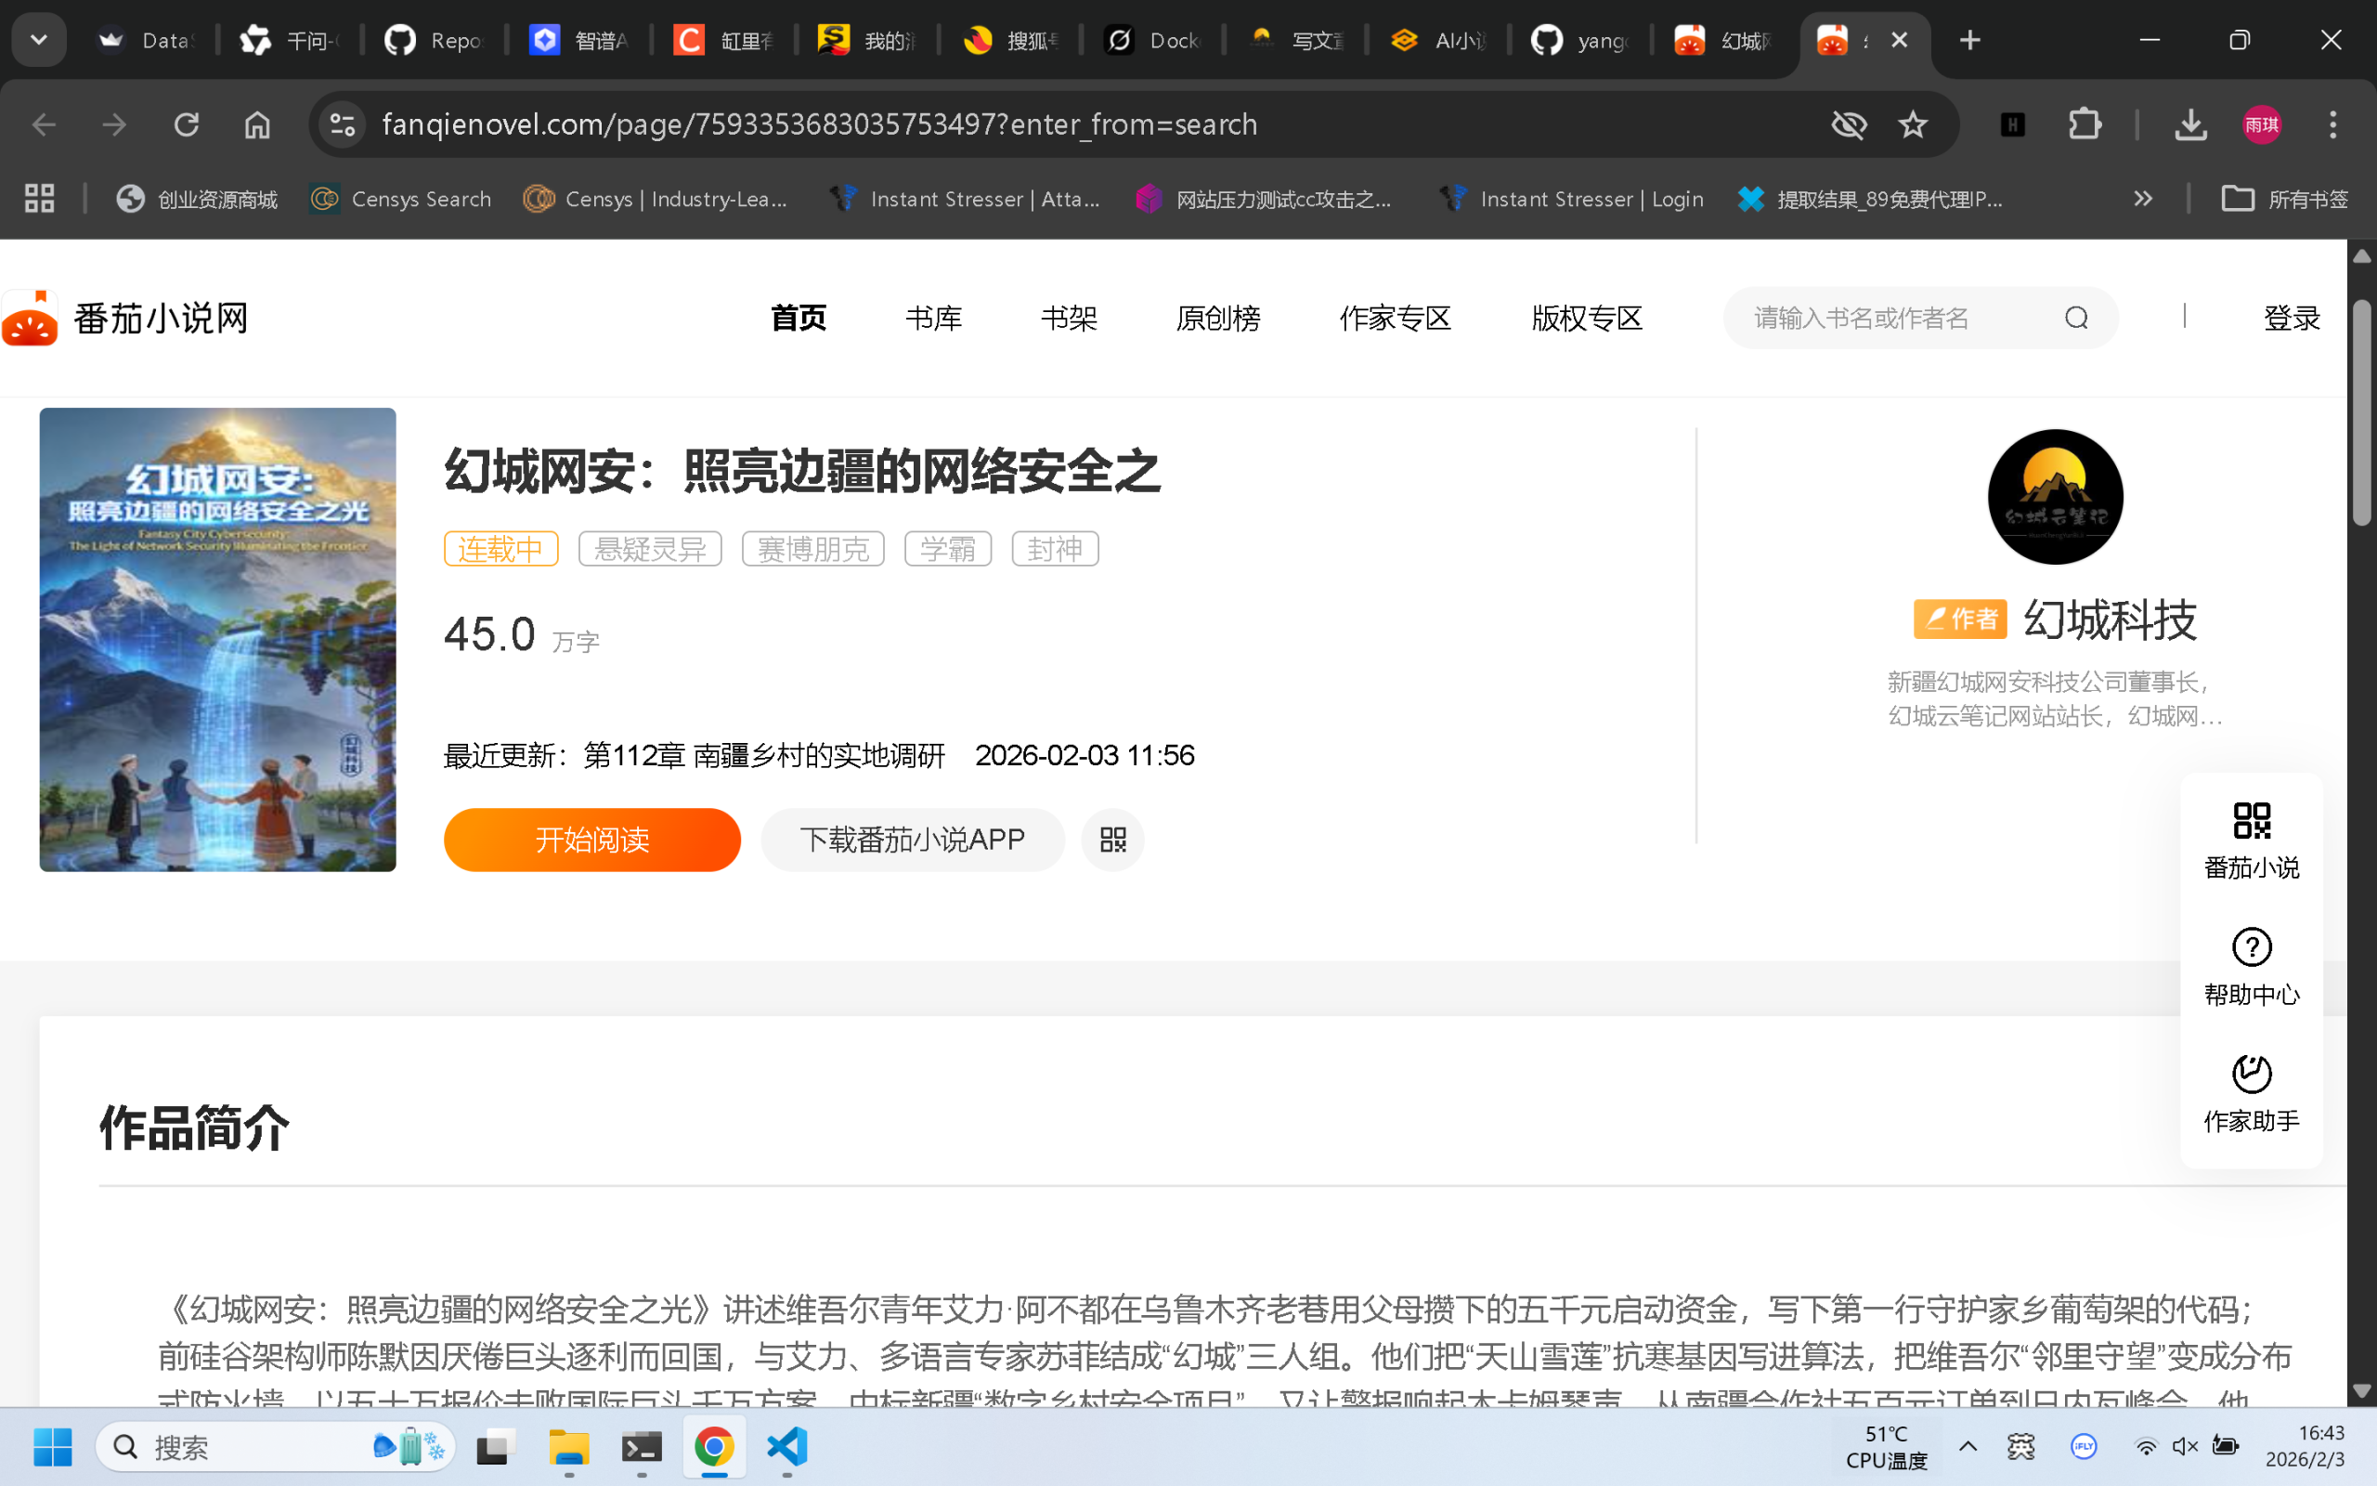Switch to the 书库 navigation tab
This screenshot has width=2377, height=1486.
[x=932, y=318]
